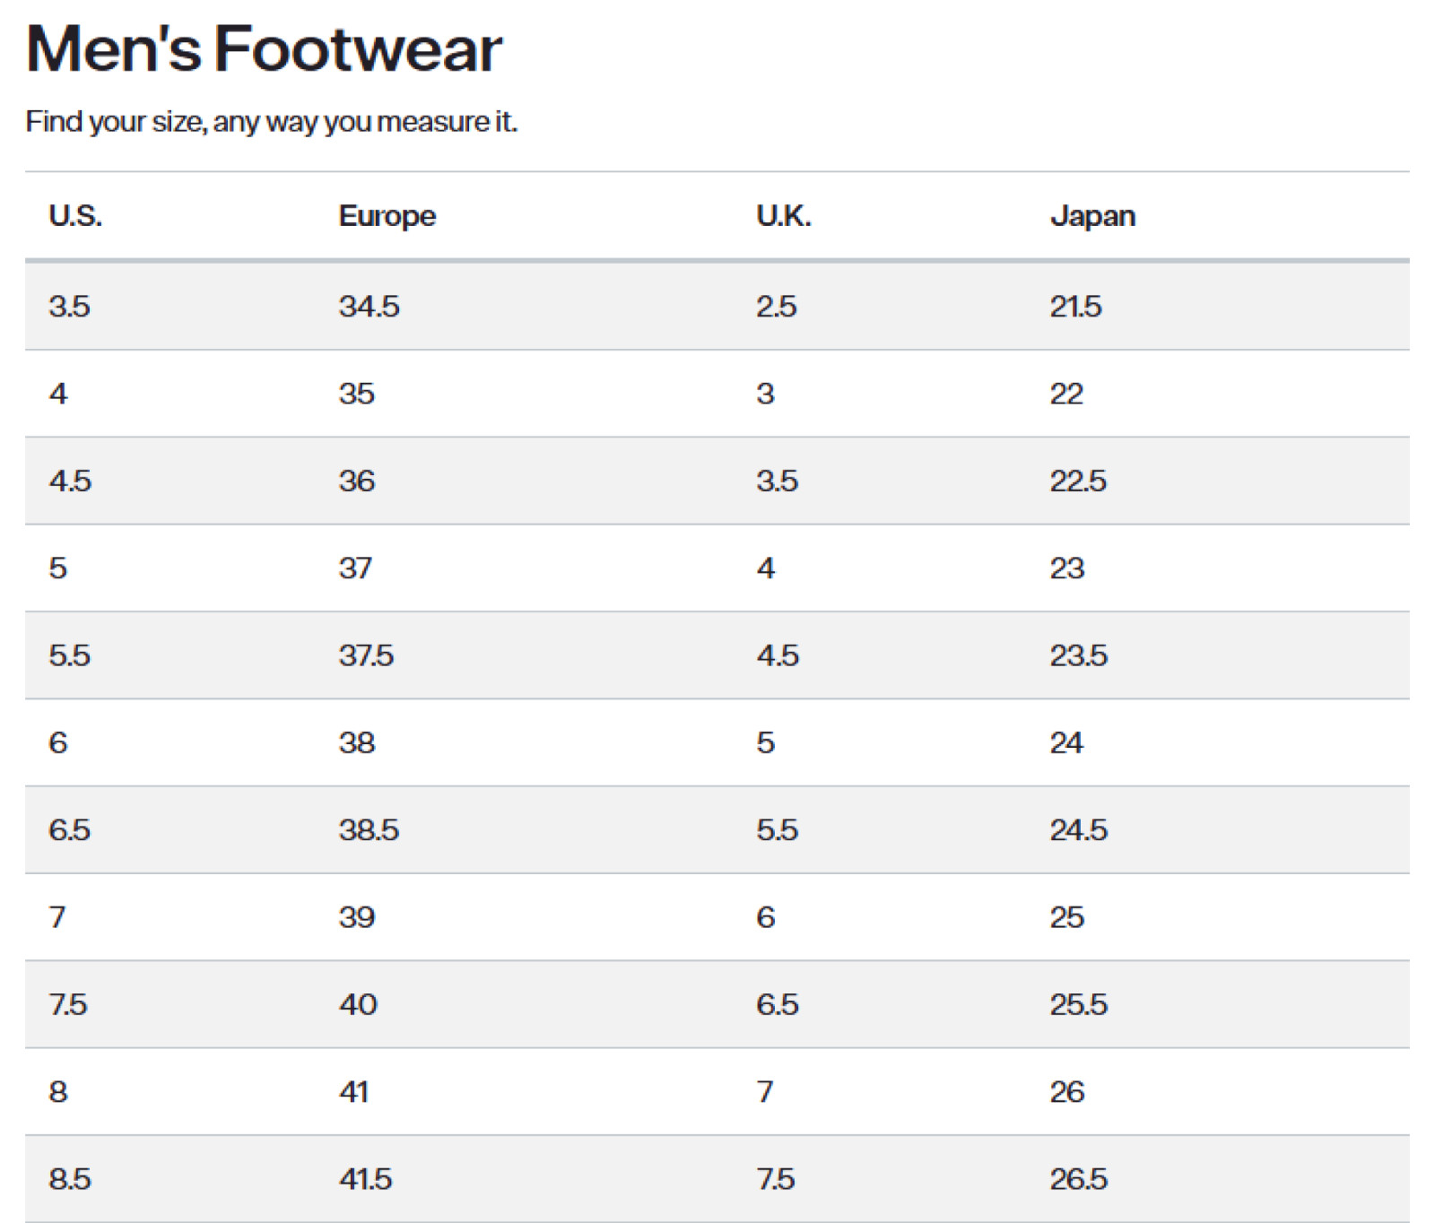Viewport: 1435px width, 1223px height.
Task: Click "Find your size, any way you measure it." text
Action: (x=272, y=121)
